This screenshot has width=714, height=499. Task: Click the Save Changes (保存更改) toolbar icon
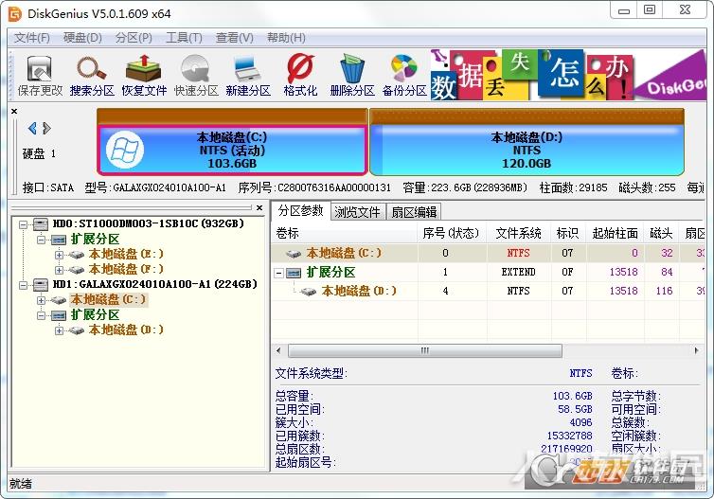40,76
